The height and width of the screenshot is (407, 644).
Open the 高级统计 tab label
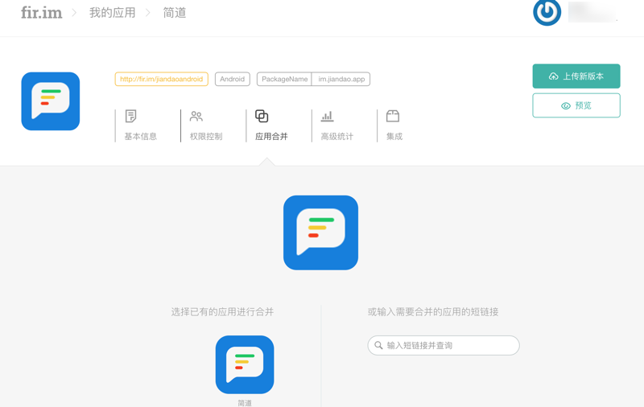[x=336, y=136]
